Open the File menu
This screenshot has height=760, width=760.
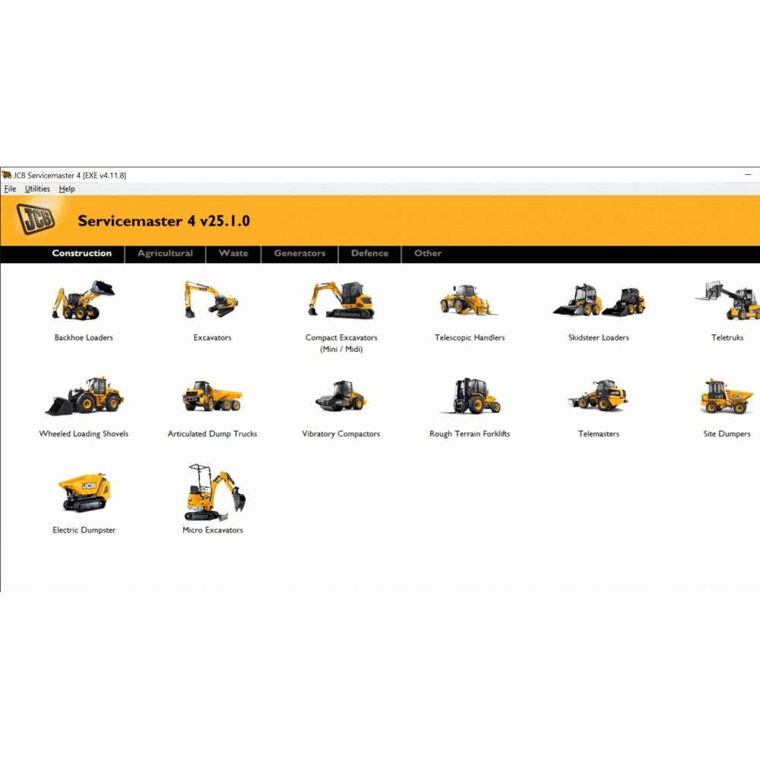click(10, 189)
